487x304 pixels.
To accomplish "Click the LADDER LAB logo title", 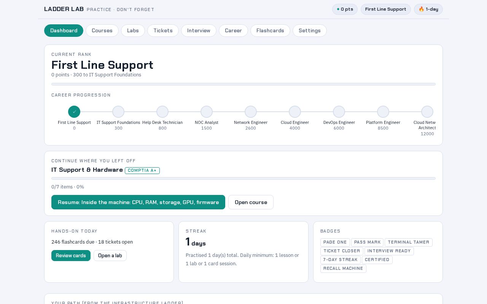I will 64,9.
